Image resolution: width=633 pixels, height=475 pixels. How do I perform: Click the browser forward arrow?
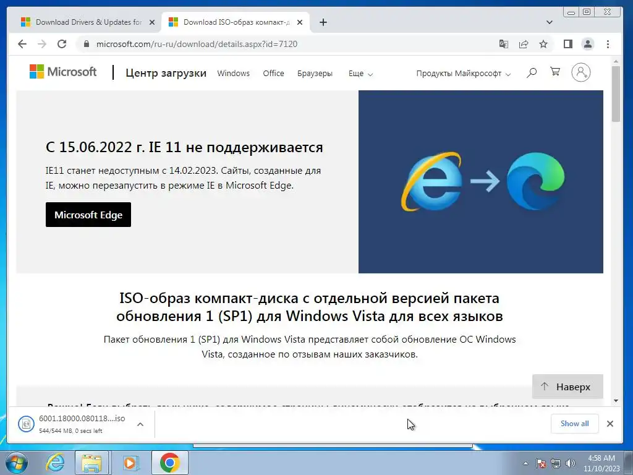pos(42,44)
